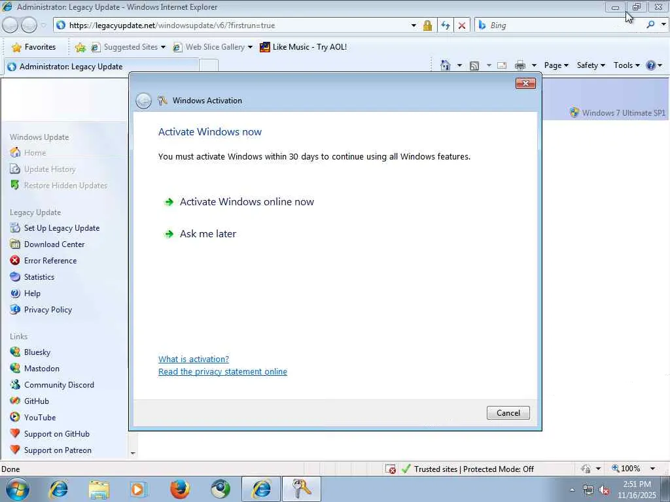Viewport: 670px width, 502px height.
Task: Go back in Windows Activation dialog
Action: (143, 101)
